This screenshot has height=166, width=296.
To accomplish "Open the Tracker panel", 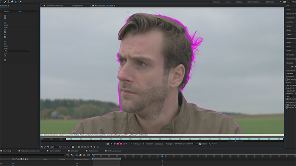I will pos(289,34).
